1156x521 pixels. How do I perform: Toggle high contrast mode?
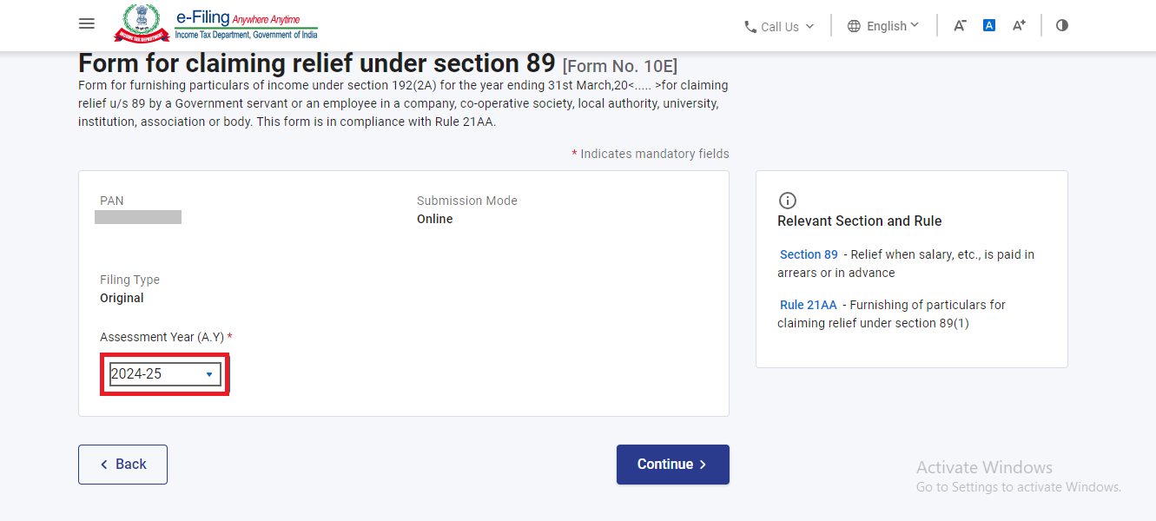(x=1061, y=25)
